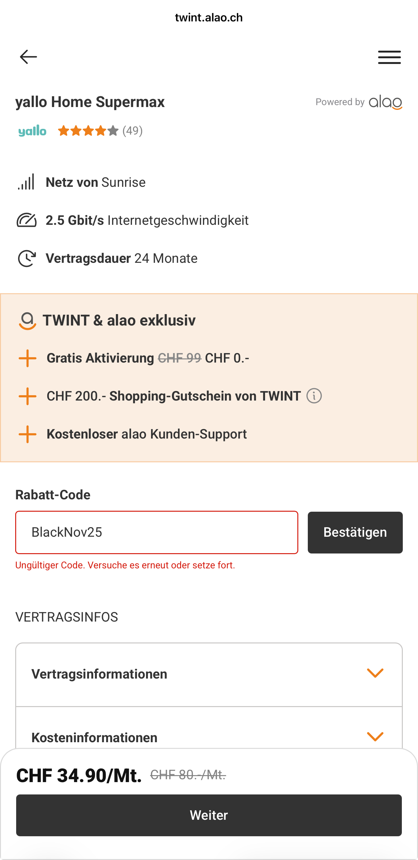418x860 pixels.
Task: Click the review count (49)
Action: pyautogui.click(x=133, y=130)
